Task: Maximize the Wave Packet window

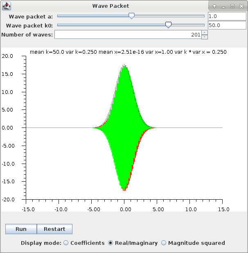Action: click(x=232, y=6)
